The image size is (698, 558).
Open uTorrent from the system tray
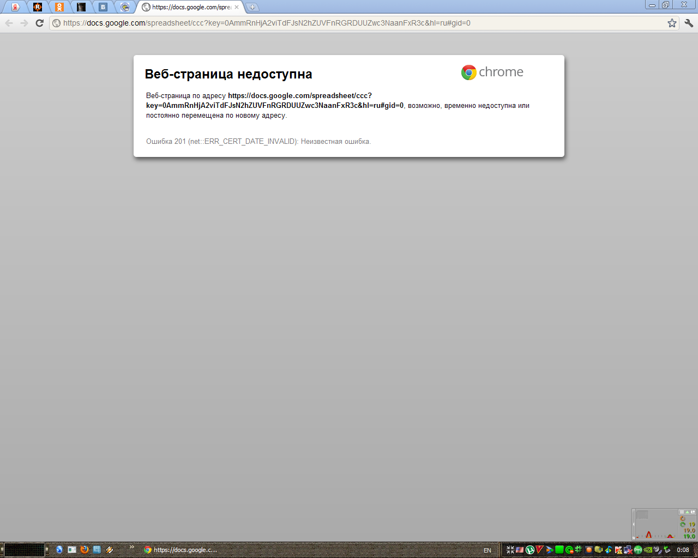pyautogui.click(x=530, y=550)
